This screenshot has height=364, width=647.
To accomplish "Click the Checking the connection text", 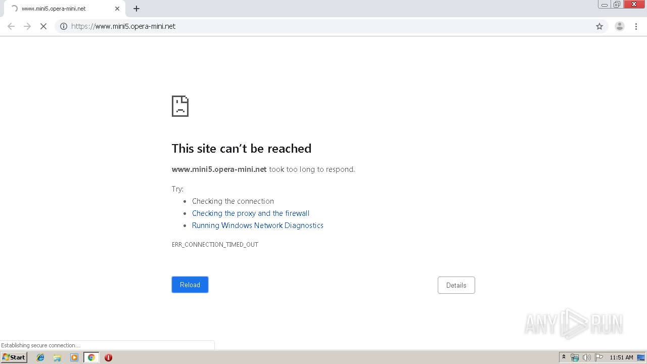I will [x=233, y=201].
